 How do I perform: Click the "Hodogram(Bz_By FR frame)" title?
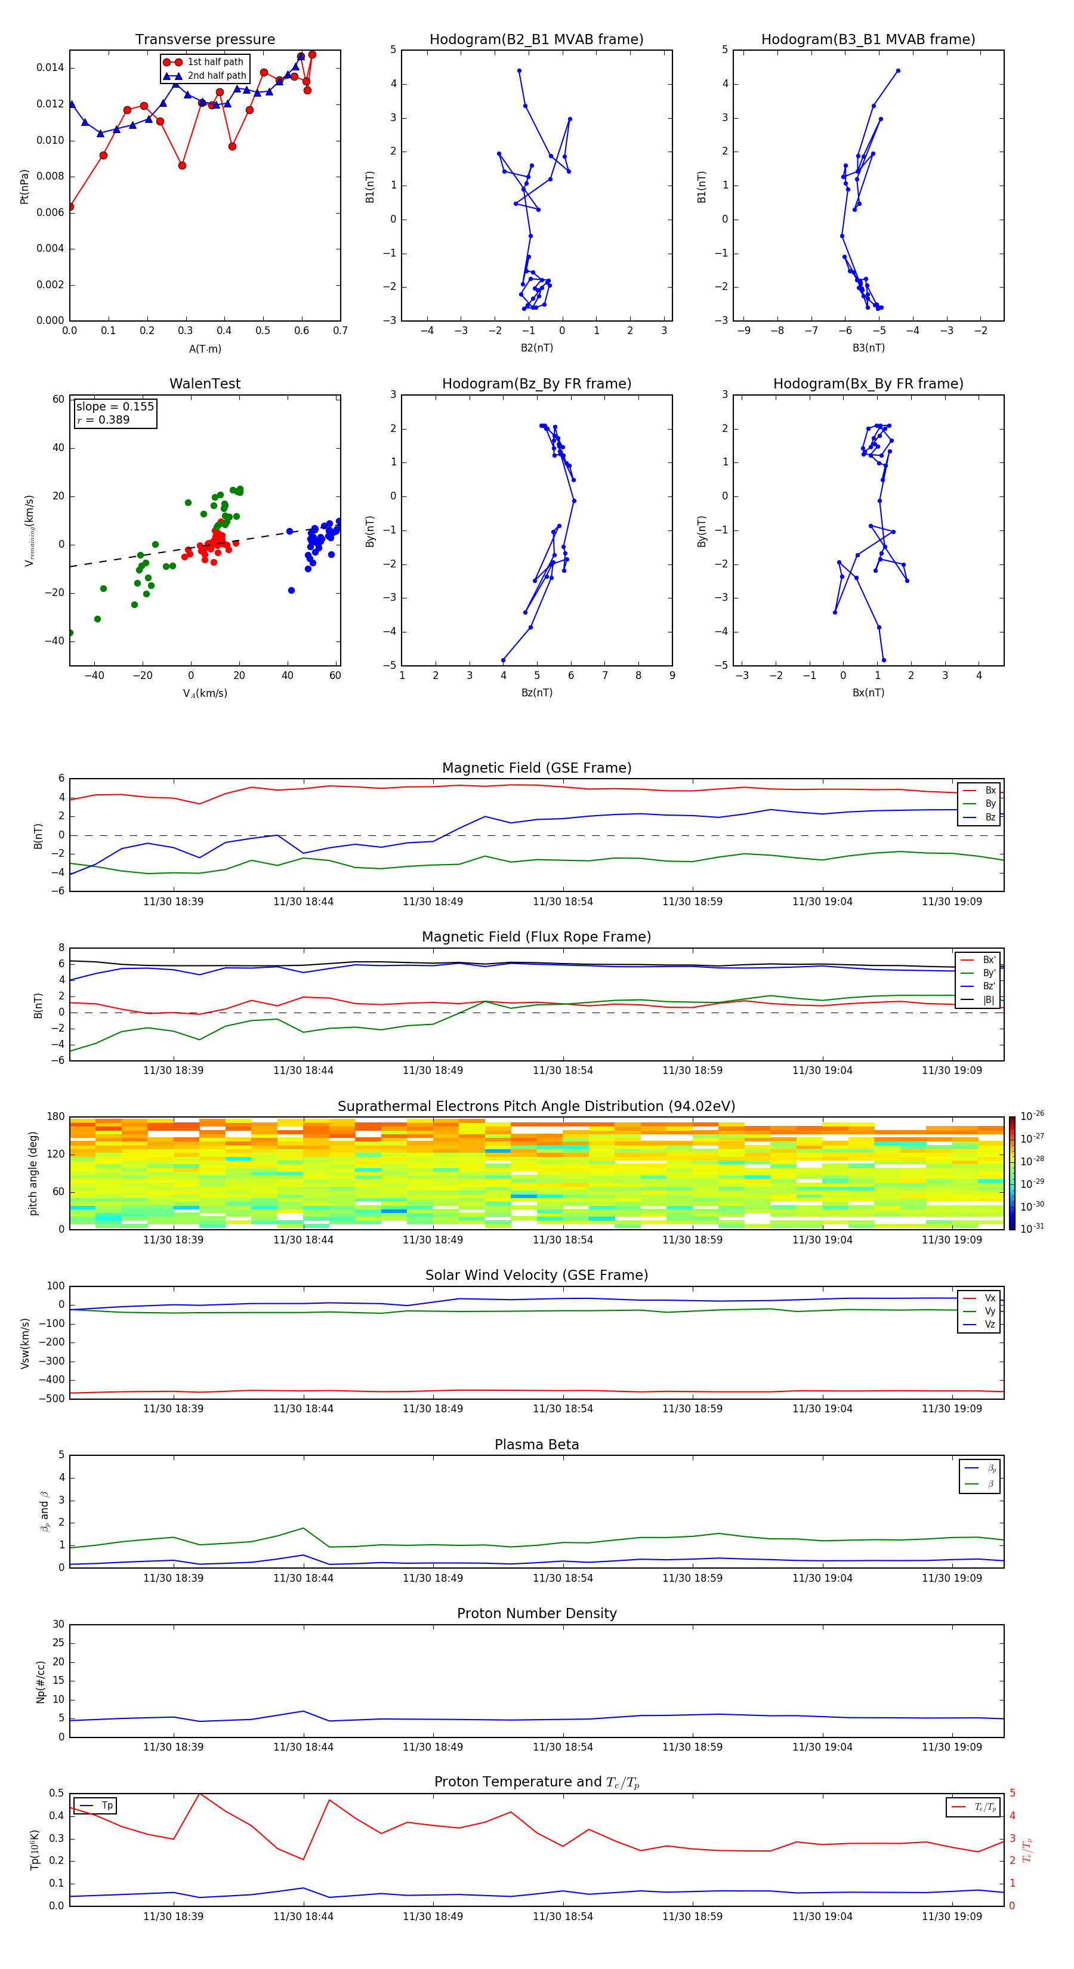click(x=536, y=384)
